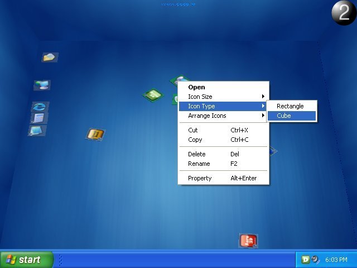Pick Rectangle in the Icon Type submenu
This screenshot has height=268, width=357.
[x=292, y=106]
